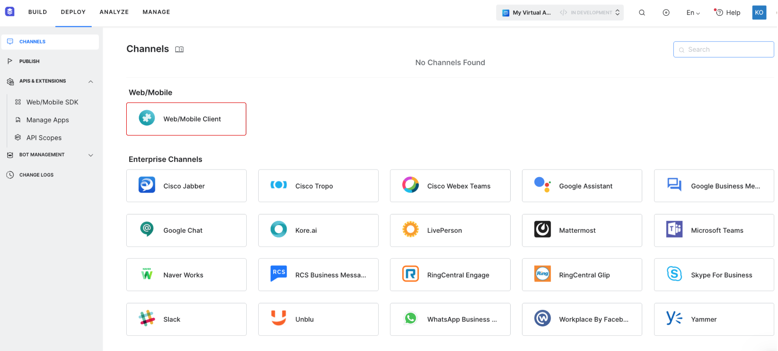Viewport: 778px width, 351px height.
Task: Switch to the DEPLOY tab
Action: 73,12
